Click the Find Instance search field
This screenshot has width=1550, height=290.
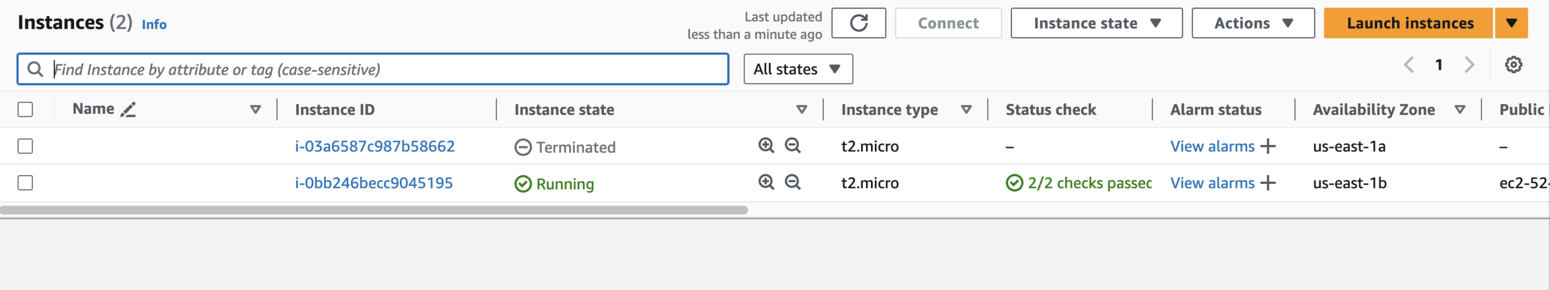[x=373, y=69]
